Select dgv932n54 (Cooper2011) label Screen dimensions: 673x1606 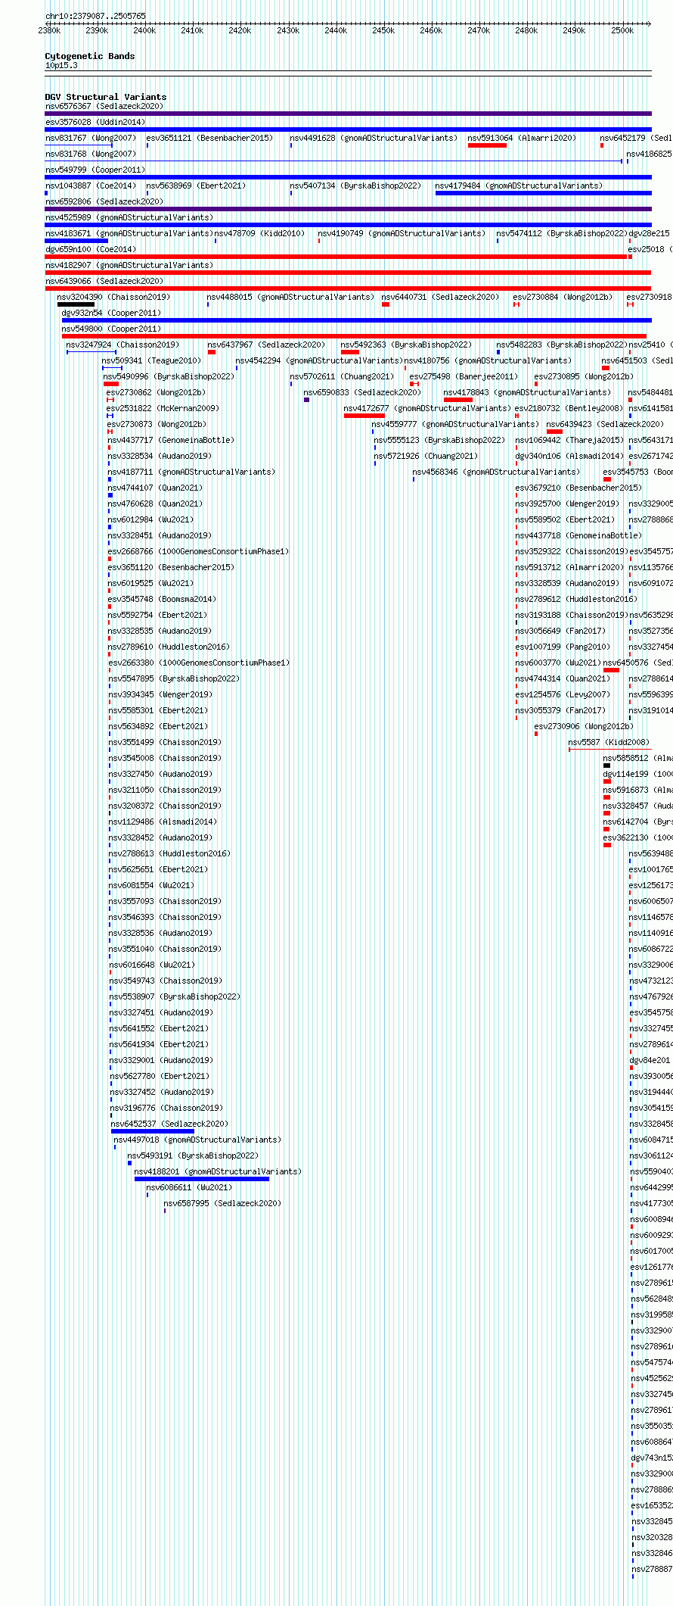tap(112, 313)
